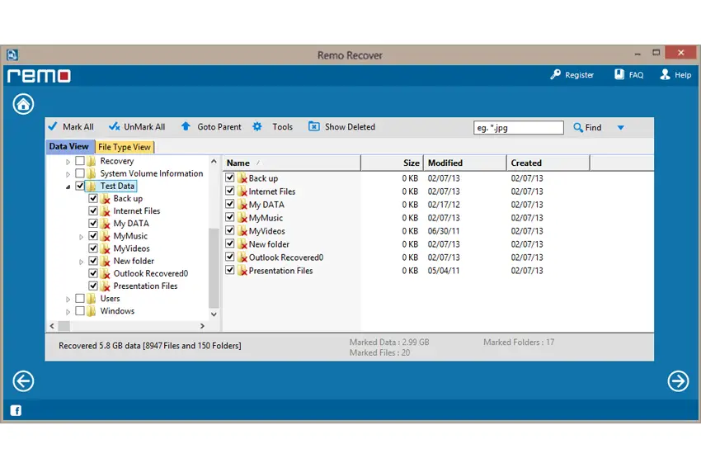This screenshot has height=468, width=701.
Task: Click the Remo logo
Action: pos(39,76)
